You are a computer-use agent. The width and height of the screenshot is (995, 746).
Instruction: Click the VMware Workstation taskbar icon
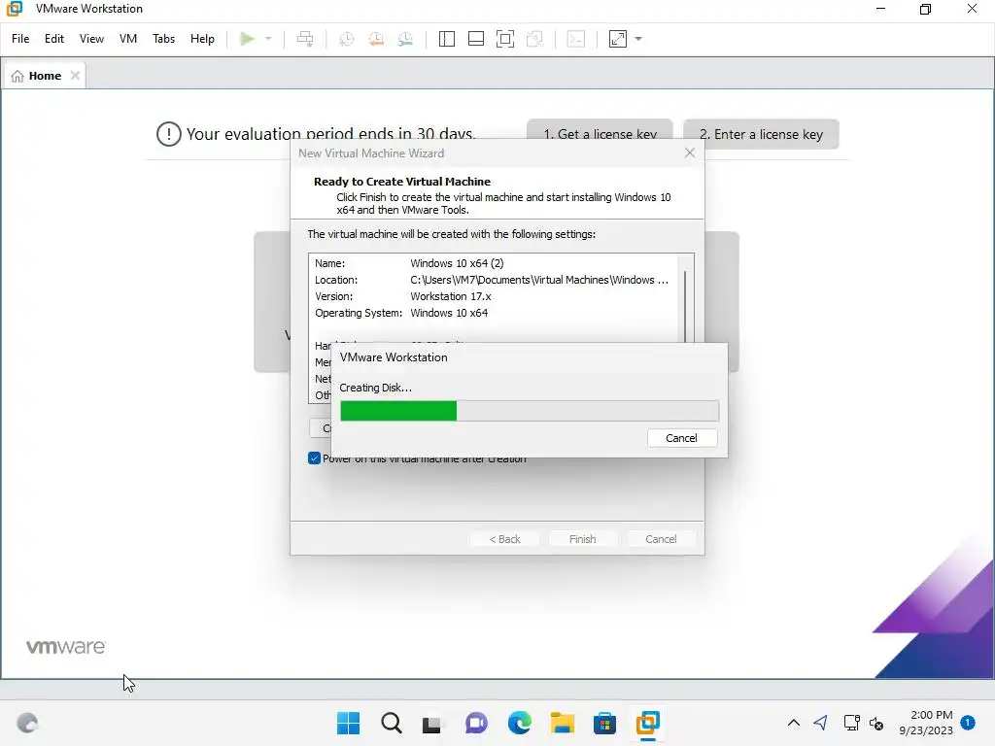point(648,723)
